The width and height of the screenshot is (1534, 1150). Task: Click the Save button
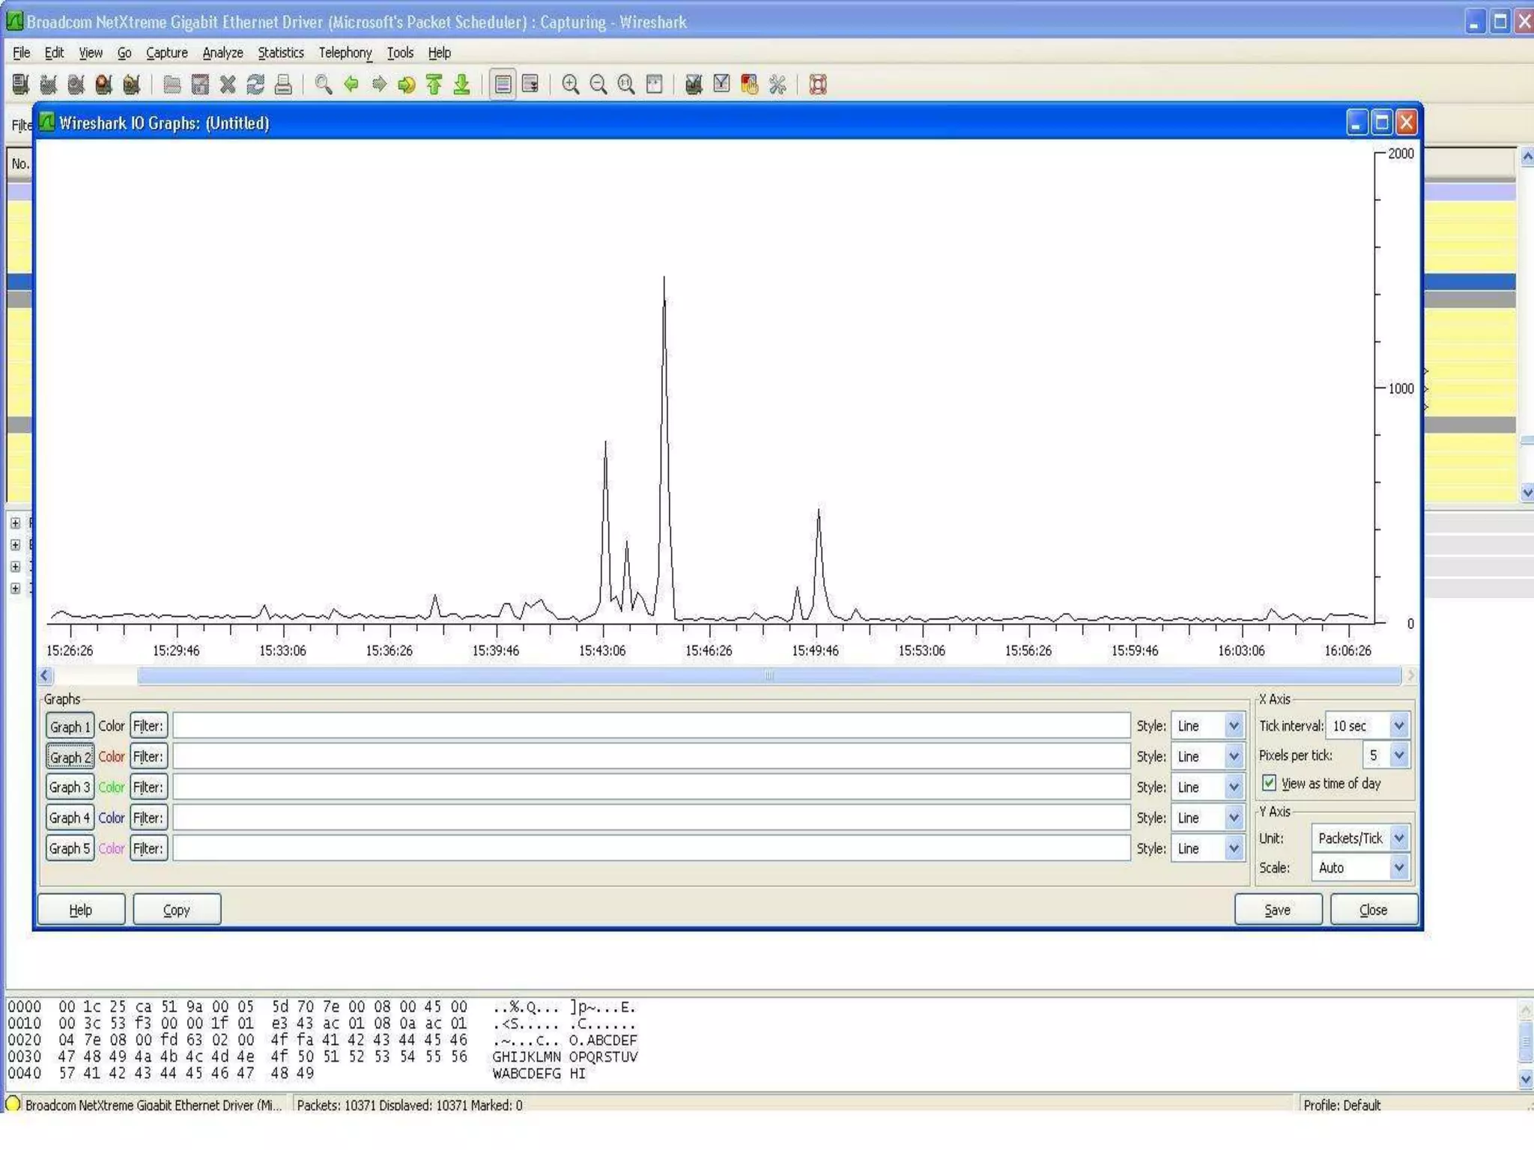click(1277, 910)
